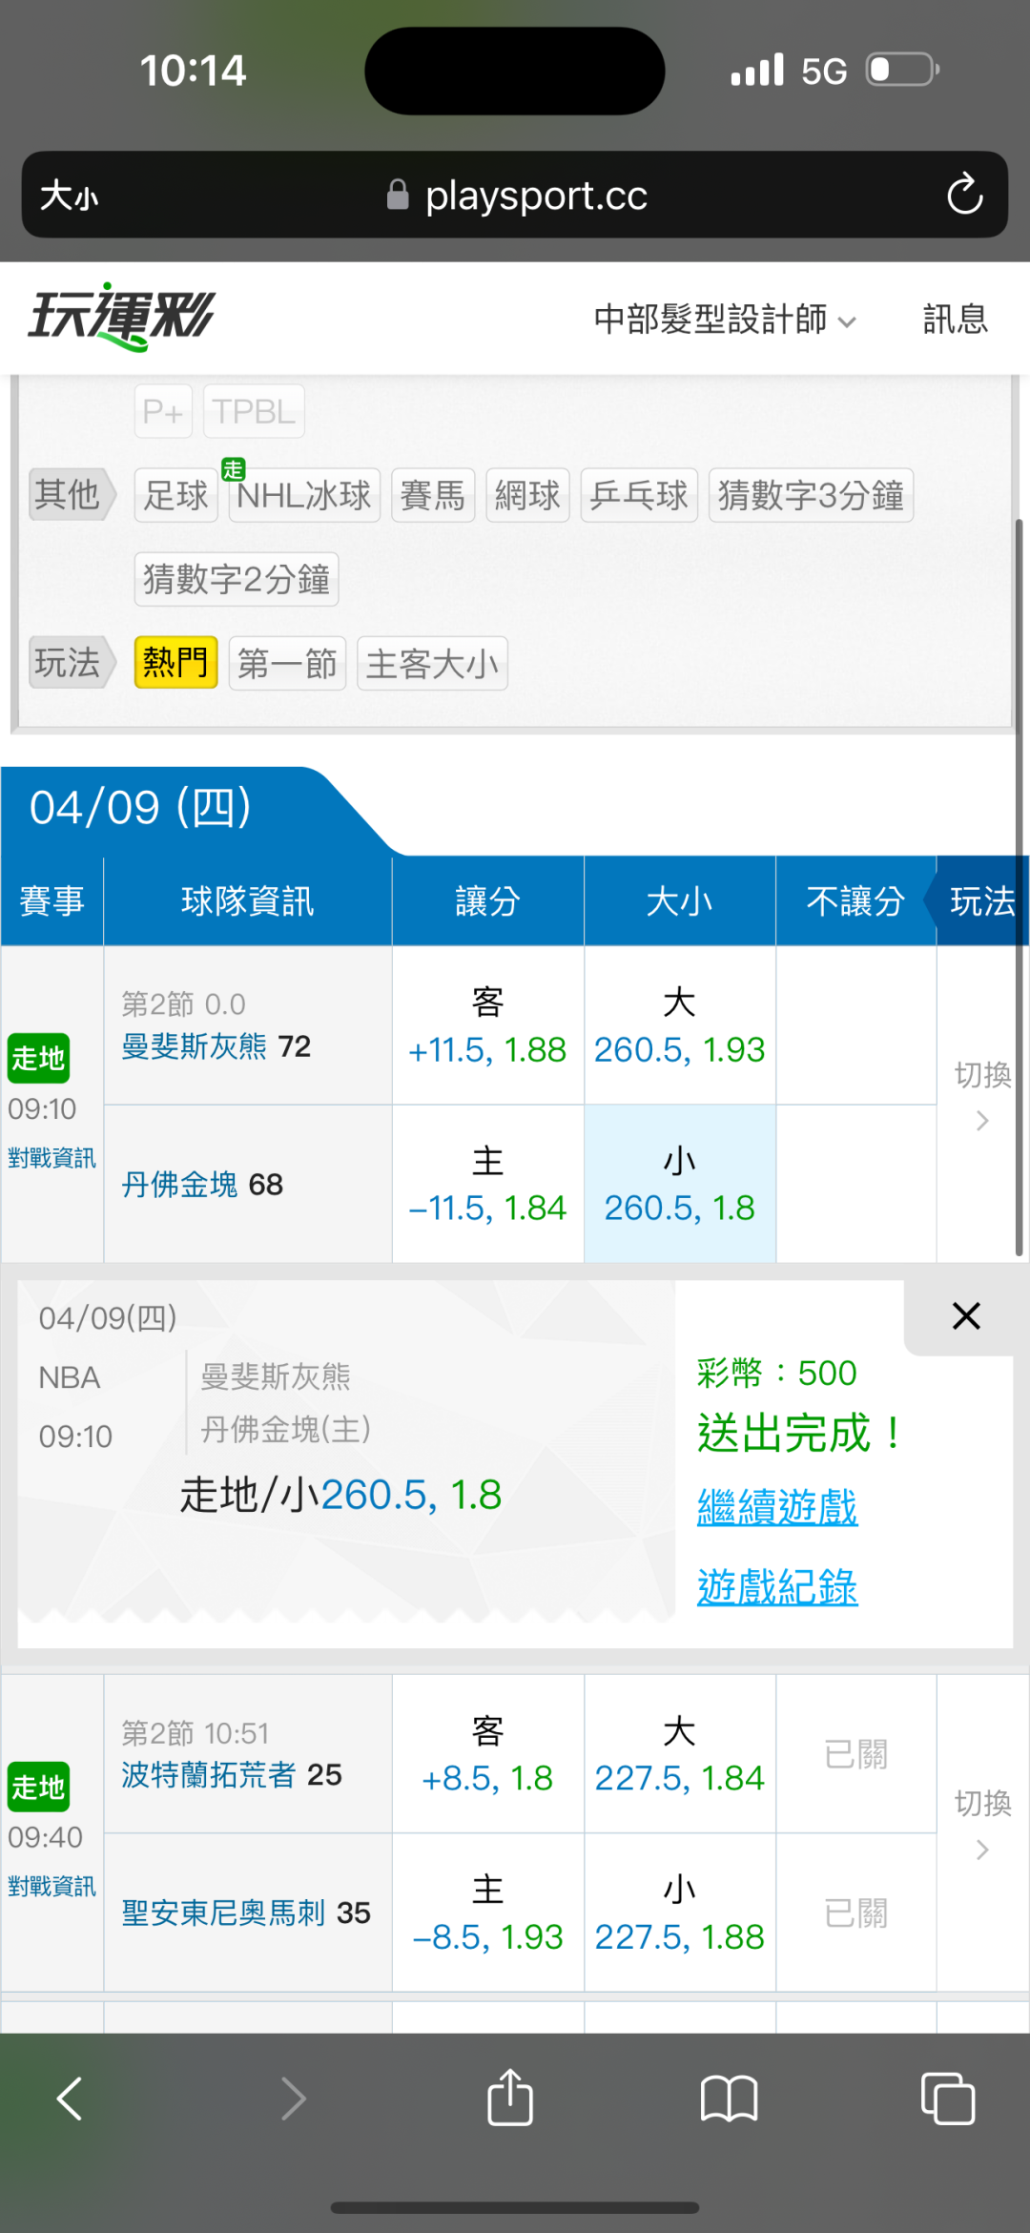Image resolution: width=1030 pixels, height=2233 pixels.
Task: Tap the Safari page reload icon
Action: point(964,195)
